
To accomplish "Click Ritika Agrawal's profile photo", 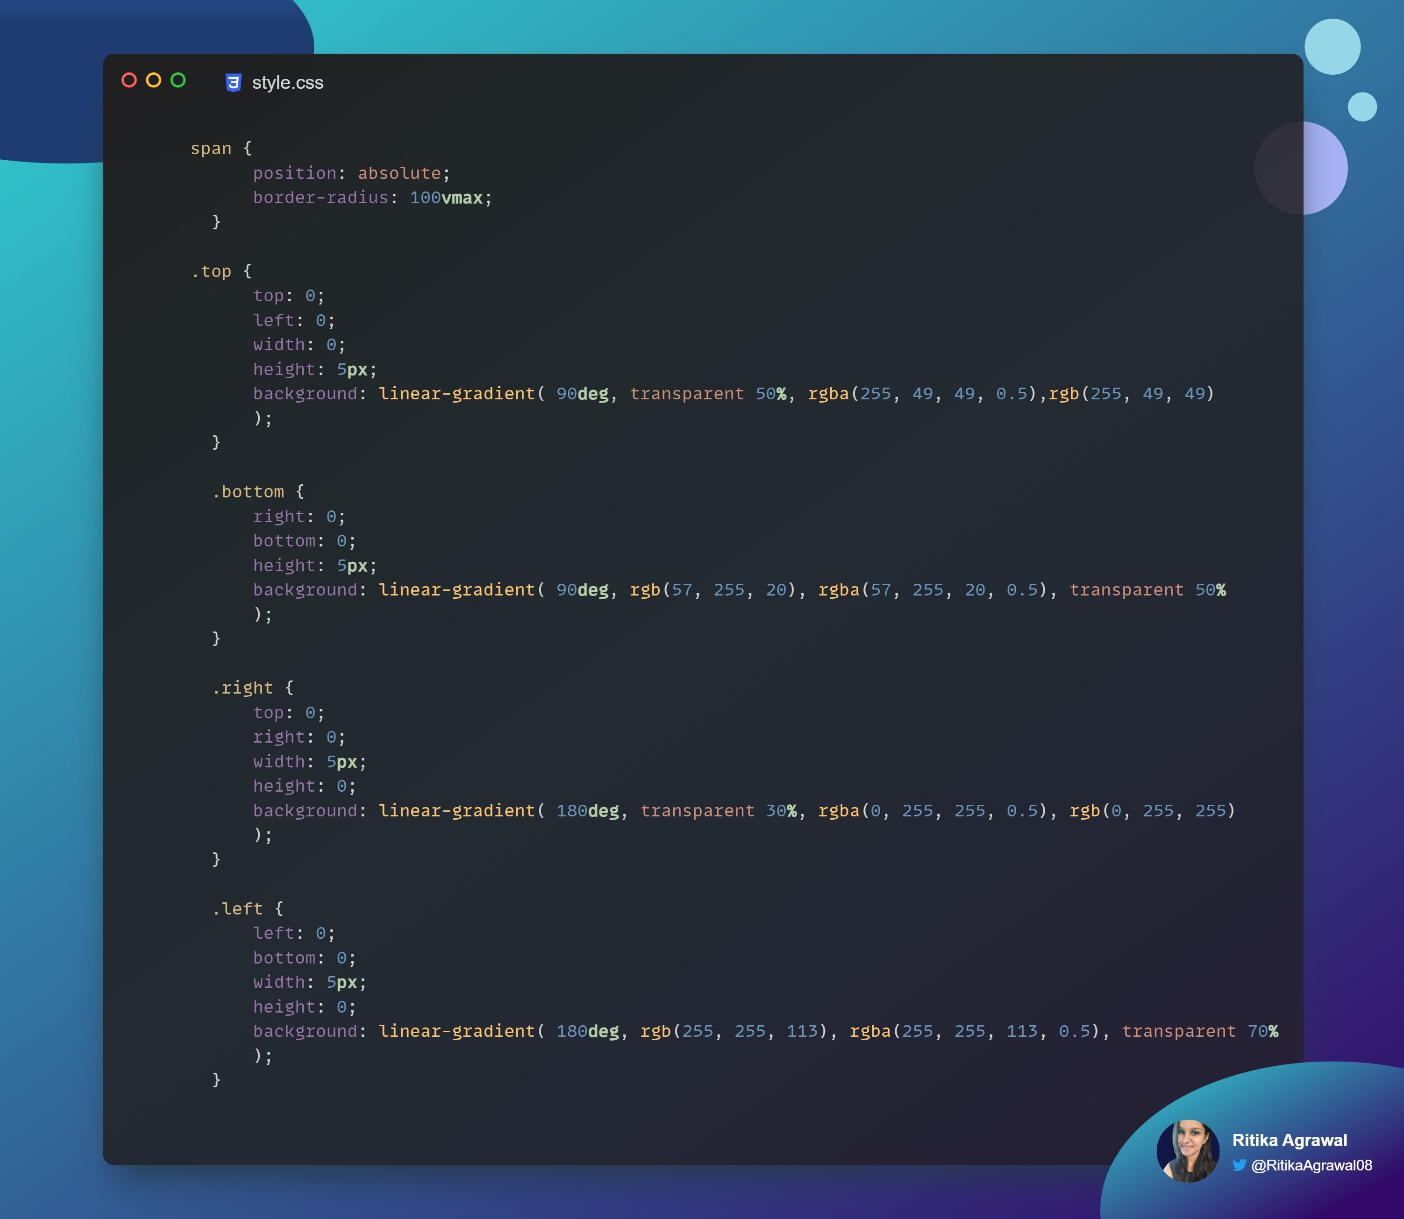I will 1188,1150.
